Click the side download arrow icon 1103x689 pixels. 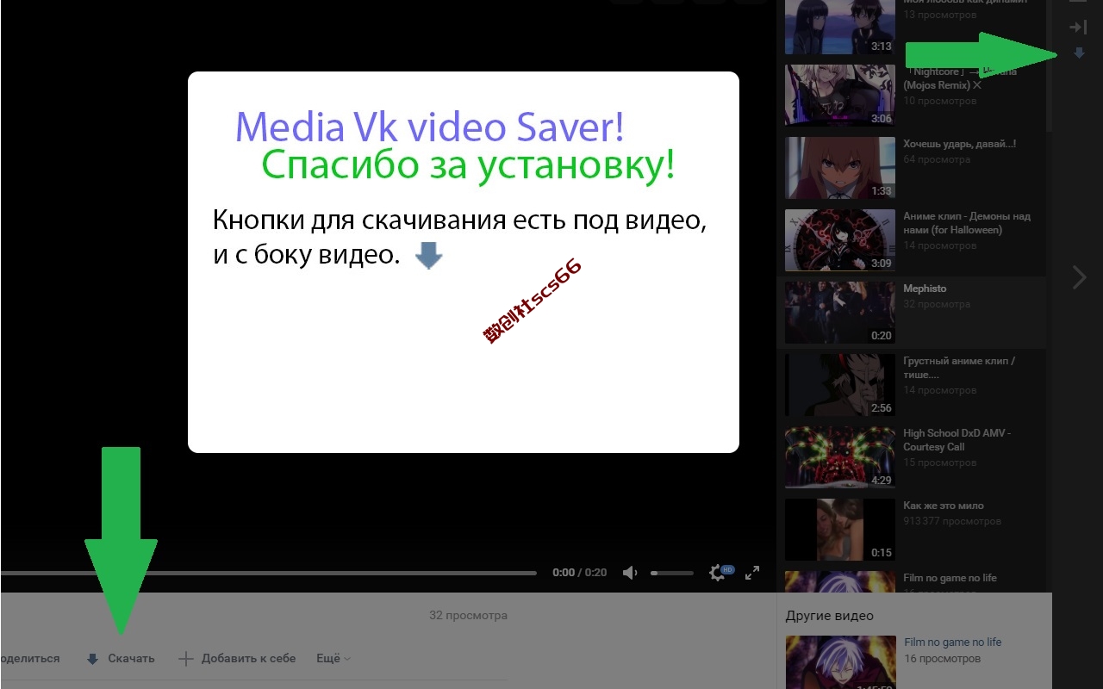click(1079, 53)
